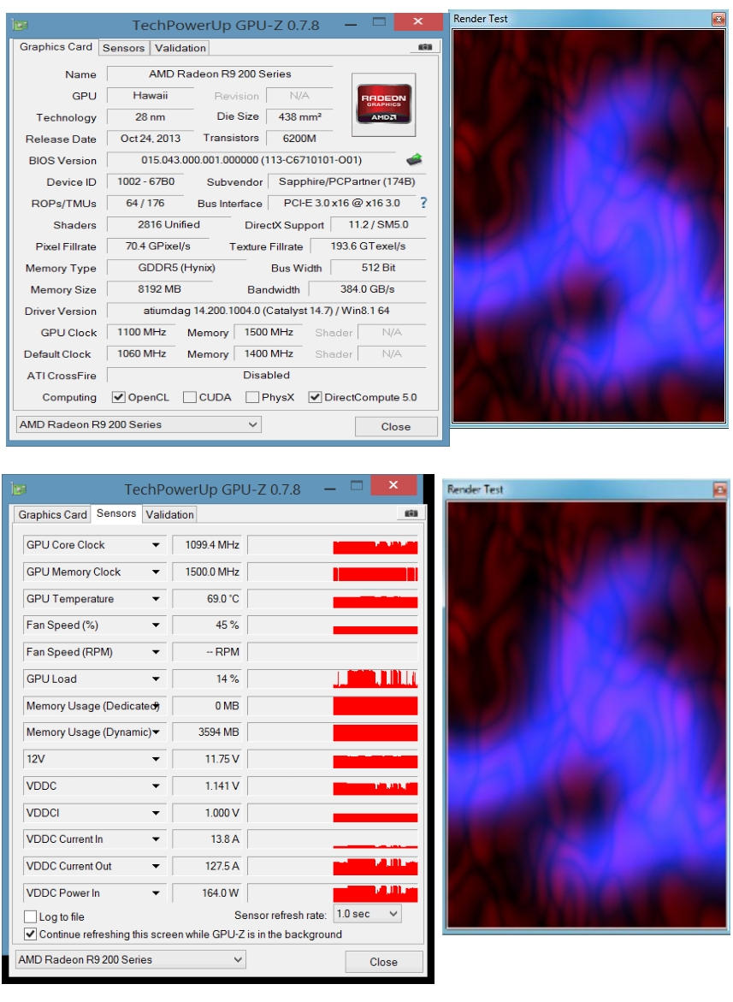
Task: Open the GPU selector dropdown in the Sensors window
Action: pos(130,960)
